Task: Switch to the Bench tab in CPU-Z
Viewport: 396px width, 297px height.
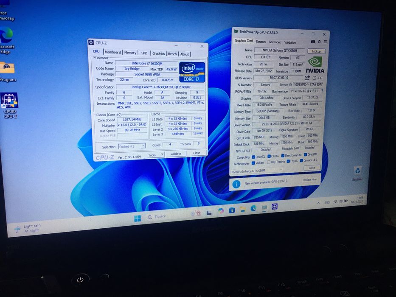Action: point(172,54)
